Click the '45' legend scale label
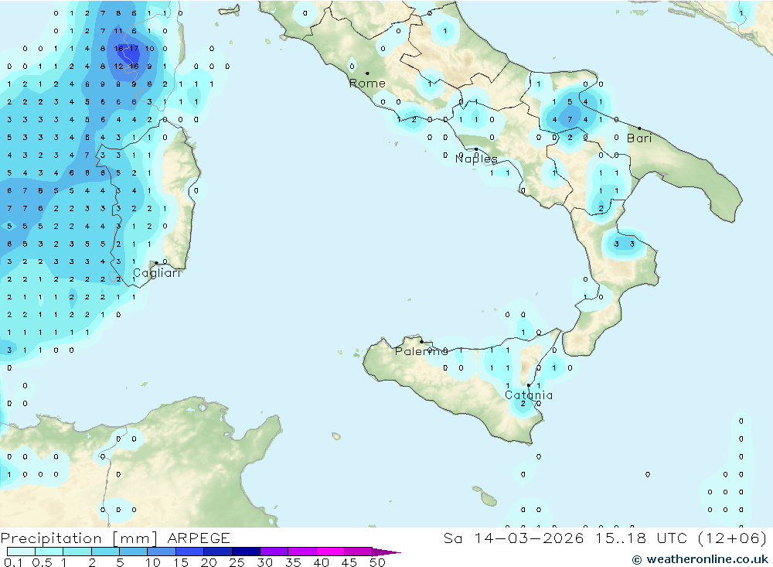773x567 pixels. 349,562
